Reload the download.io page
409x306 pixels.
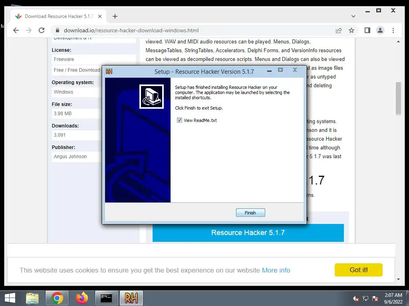42,30
